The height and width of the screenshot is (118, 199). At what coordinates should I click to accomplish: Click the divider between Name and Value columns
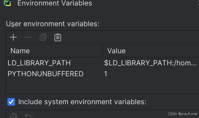[103, 51]
